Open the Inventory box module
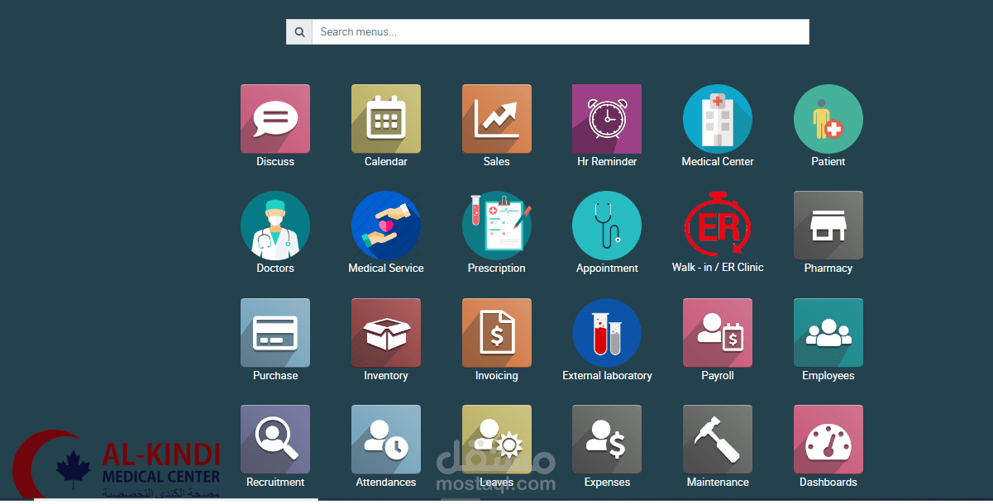The width and height of the screenshot is (993, 504). tap(386, 332)
